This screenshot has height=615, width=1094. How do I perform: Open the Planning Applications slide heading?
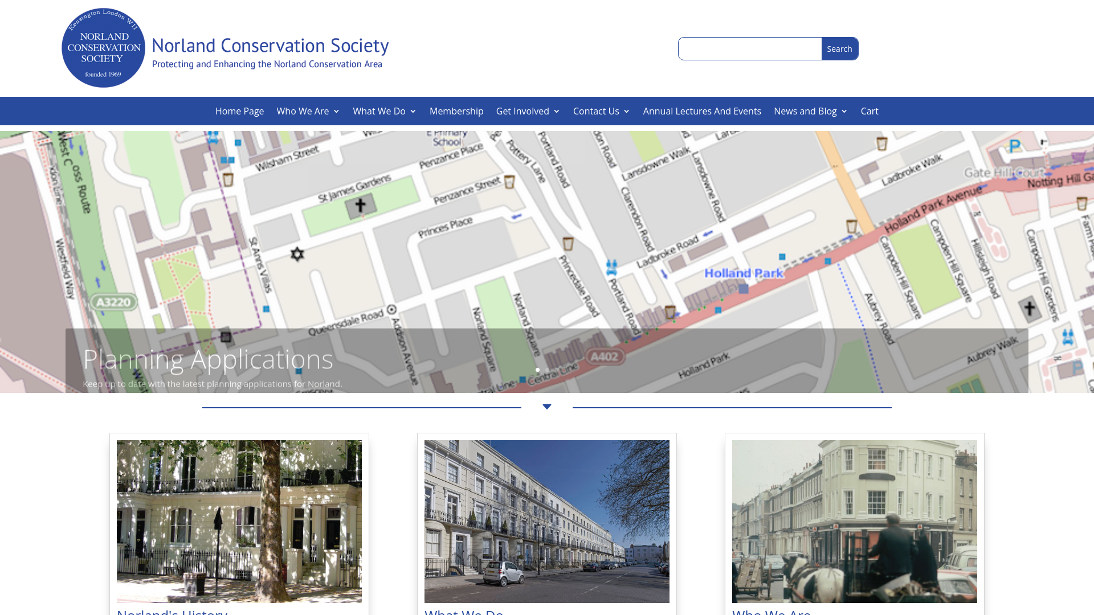[208, 359]
